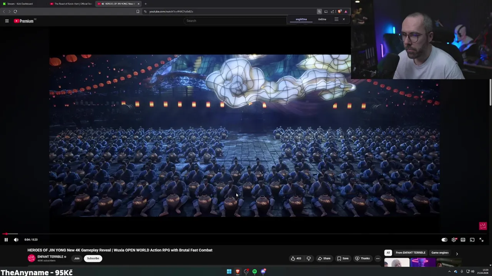Select Game engines filter chip
The image size is (492, 276).
click(440, 253)
